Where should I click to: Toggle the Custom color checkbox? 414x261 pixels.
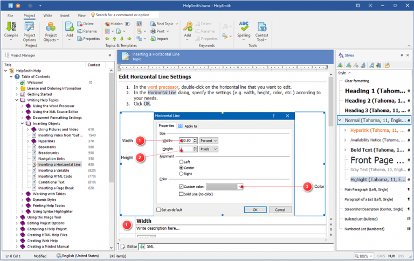(x=181, y=187)
